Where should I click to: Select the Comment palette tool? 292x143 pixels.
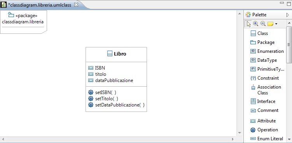click(264, 110)
